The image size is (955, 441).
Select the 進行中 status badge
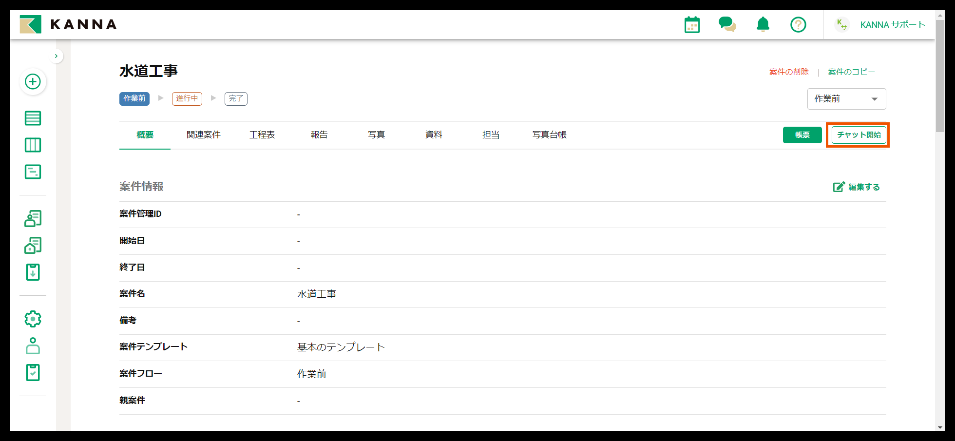187,98
